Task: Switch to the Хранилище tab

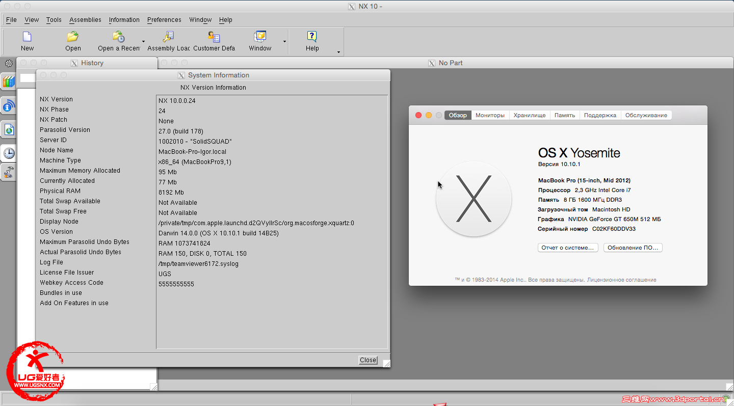Action: (x=530, y=115)
